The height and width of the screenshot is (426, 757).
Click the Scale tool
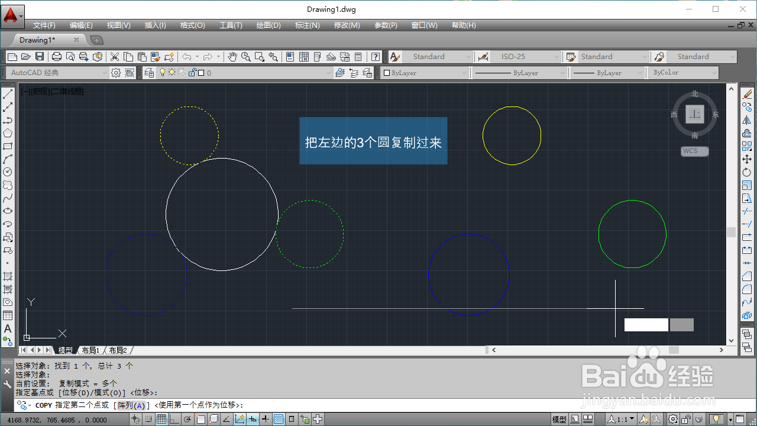coord(747,185)
